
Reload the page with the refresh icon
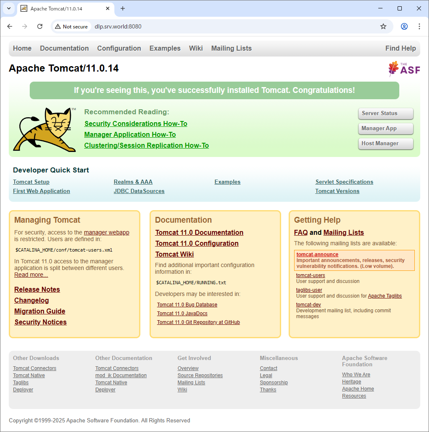click(x=40, y=26)
